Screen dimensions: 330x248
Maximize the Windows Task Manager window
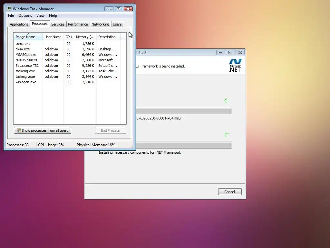(x=118, y=9)
